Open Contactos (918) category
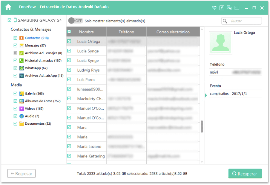Viewport: 270px width, 185px height. pyautogui.click(x=37, y=38)
